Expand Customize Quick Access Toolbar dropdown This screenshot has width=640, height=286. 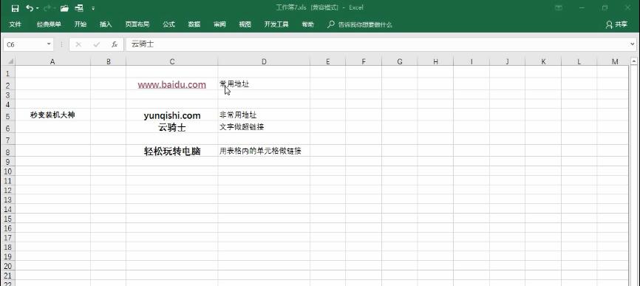(93, 8)
